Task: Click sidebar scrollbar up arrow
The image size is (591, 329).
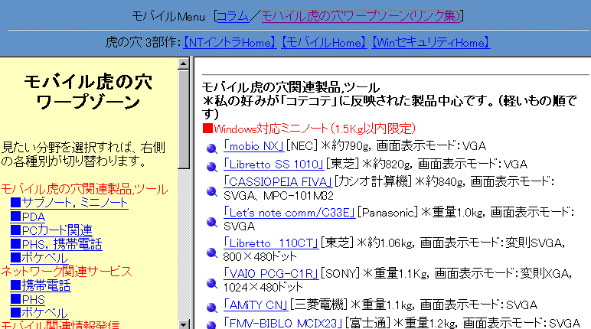Action: (x=184, y=64)
